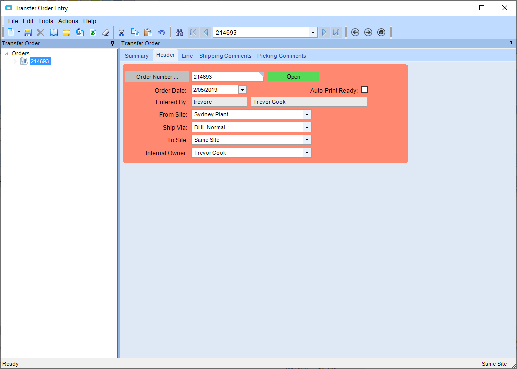Open the Order Date calendar dropdown
This screenshot has height=369, width=517.
pos(242,90)
